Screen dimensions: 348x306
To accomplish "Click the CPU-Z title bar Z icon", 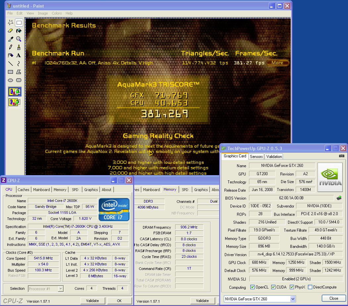I will [4, 180].
